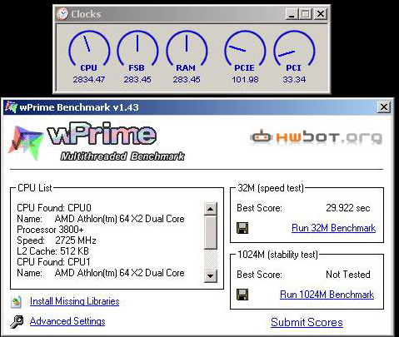
Task: Click the Clocks window title bar
Action: click(x=192, y=14)
